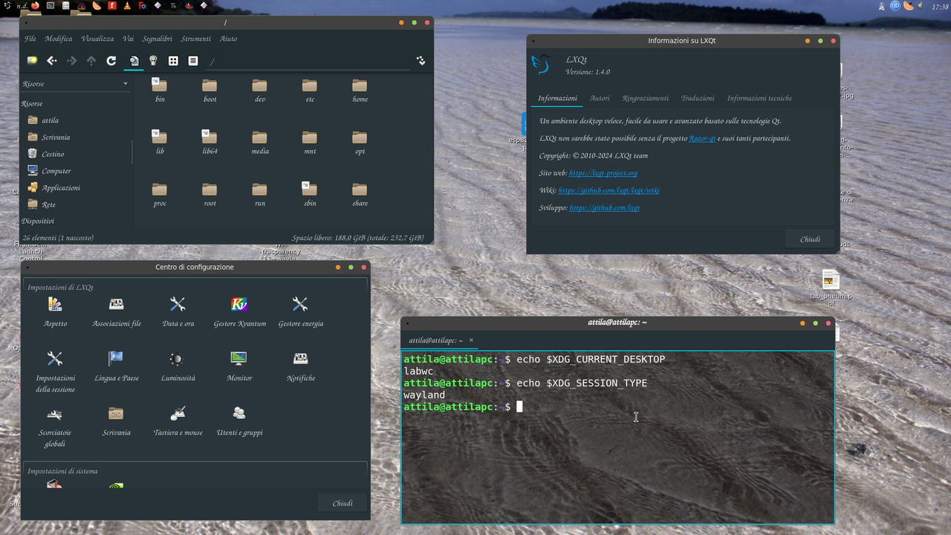Open Impostazioni della sessione

pos(55,371)
